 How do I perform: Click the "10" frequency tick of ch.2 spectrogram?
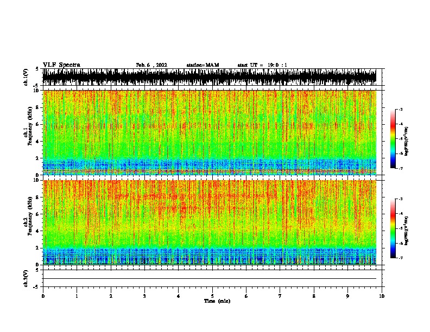pos(36,180)
